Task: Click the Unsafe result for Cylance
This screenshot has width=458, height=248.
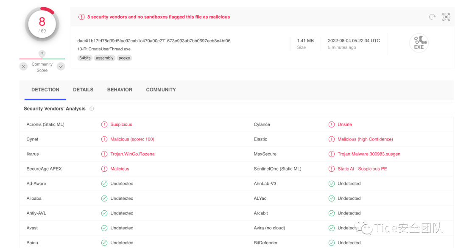Action: 345,124
